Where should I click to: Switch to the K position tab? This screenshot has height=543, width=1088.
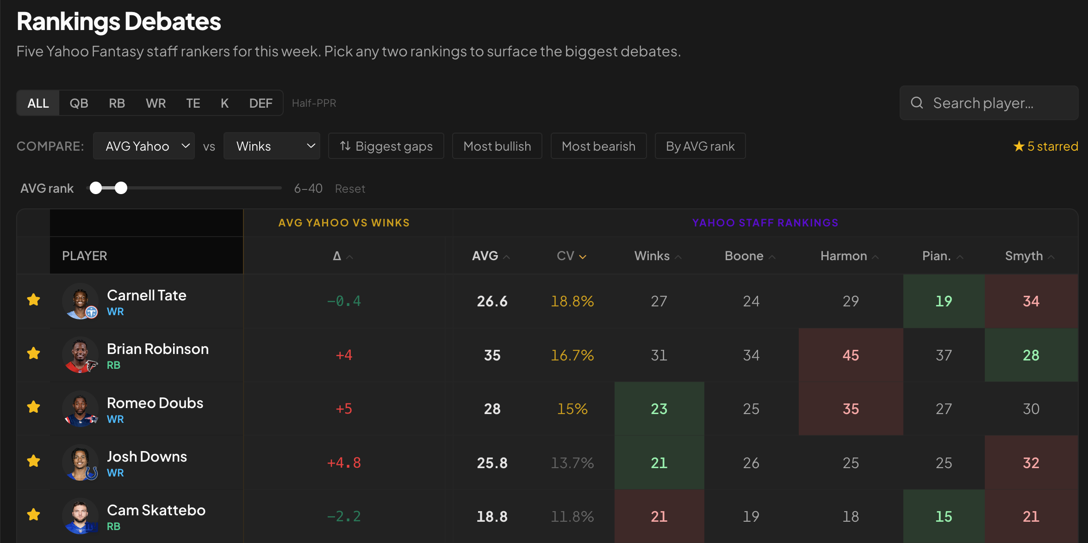click(x=224, y=103)
